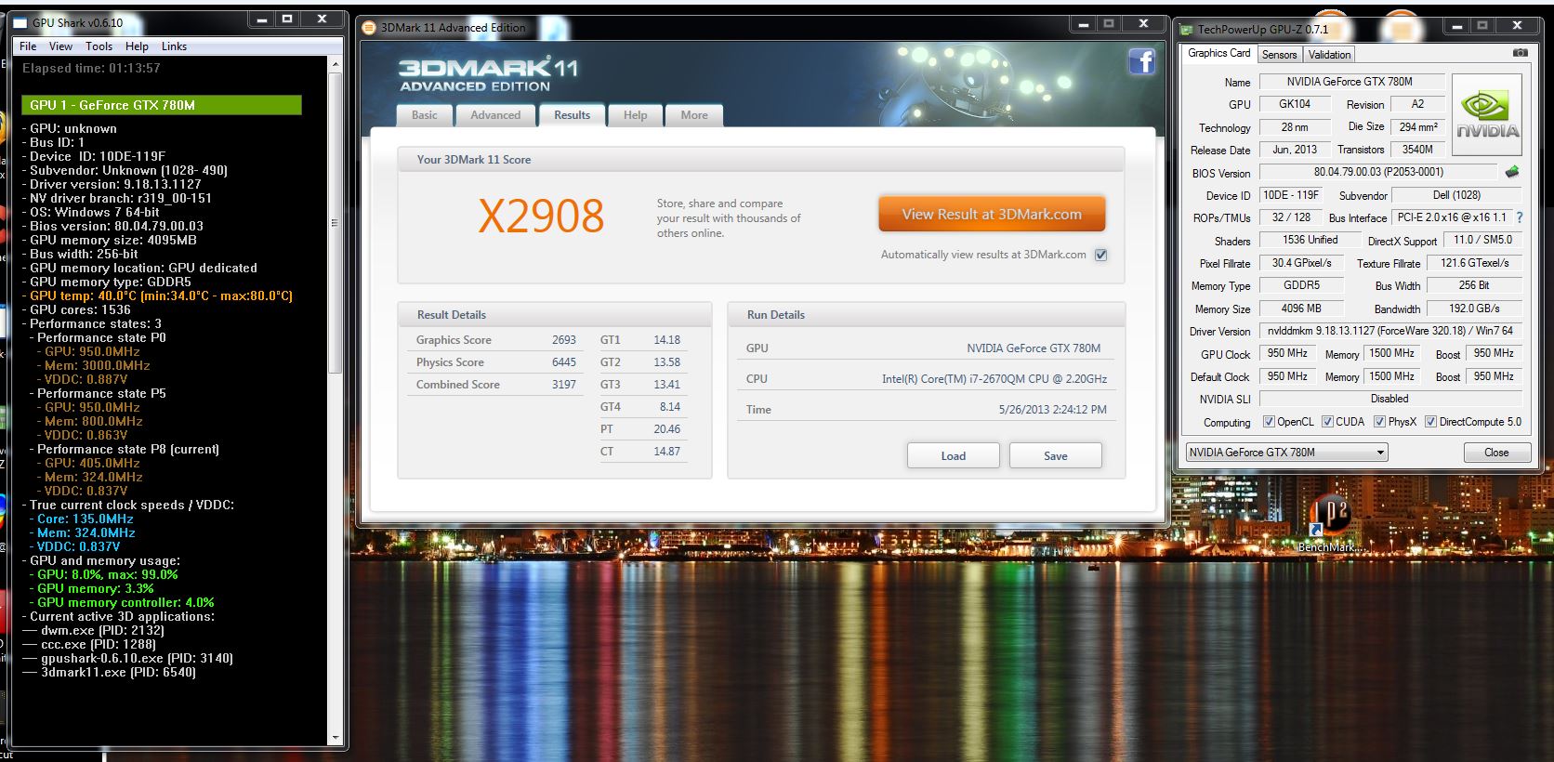Open the GPU selector dropdown in GPU-Z
This screenshot has height=762, width=1554.
[1286, 453]
